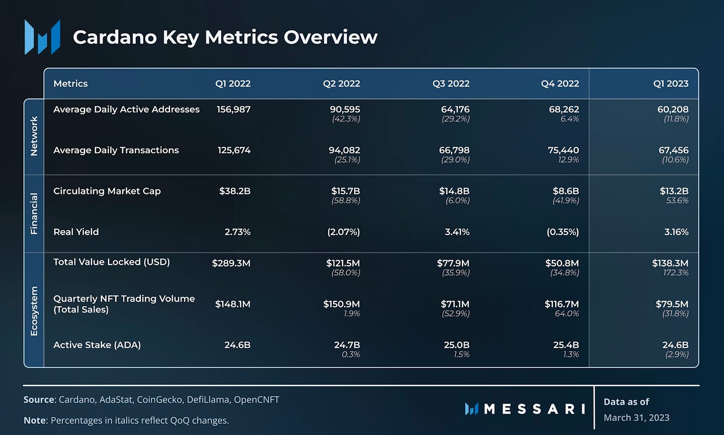Select the 'Cardano Key Metrics Overview' title

pos(225,37)
